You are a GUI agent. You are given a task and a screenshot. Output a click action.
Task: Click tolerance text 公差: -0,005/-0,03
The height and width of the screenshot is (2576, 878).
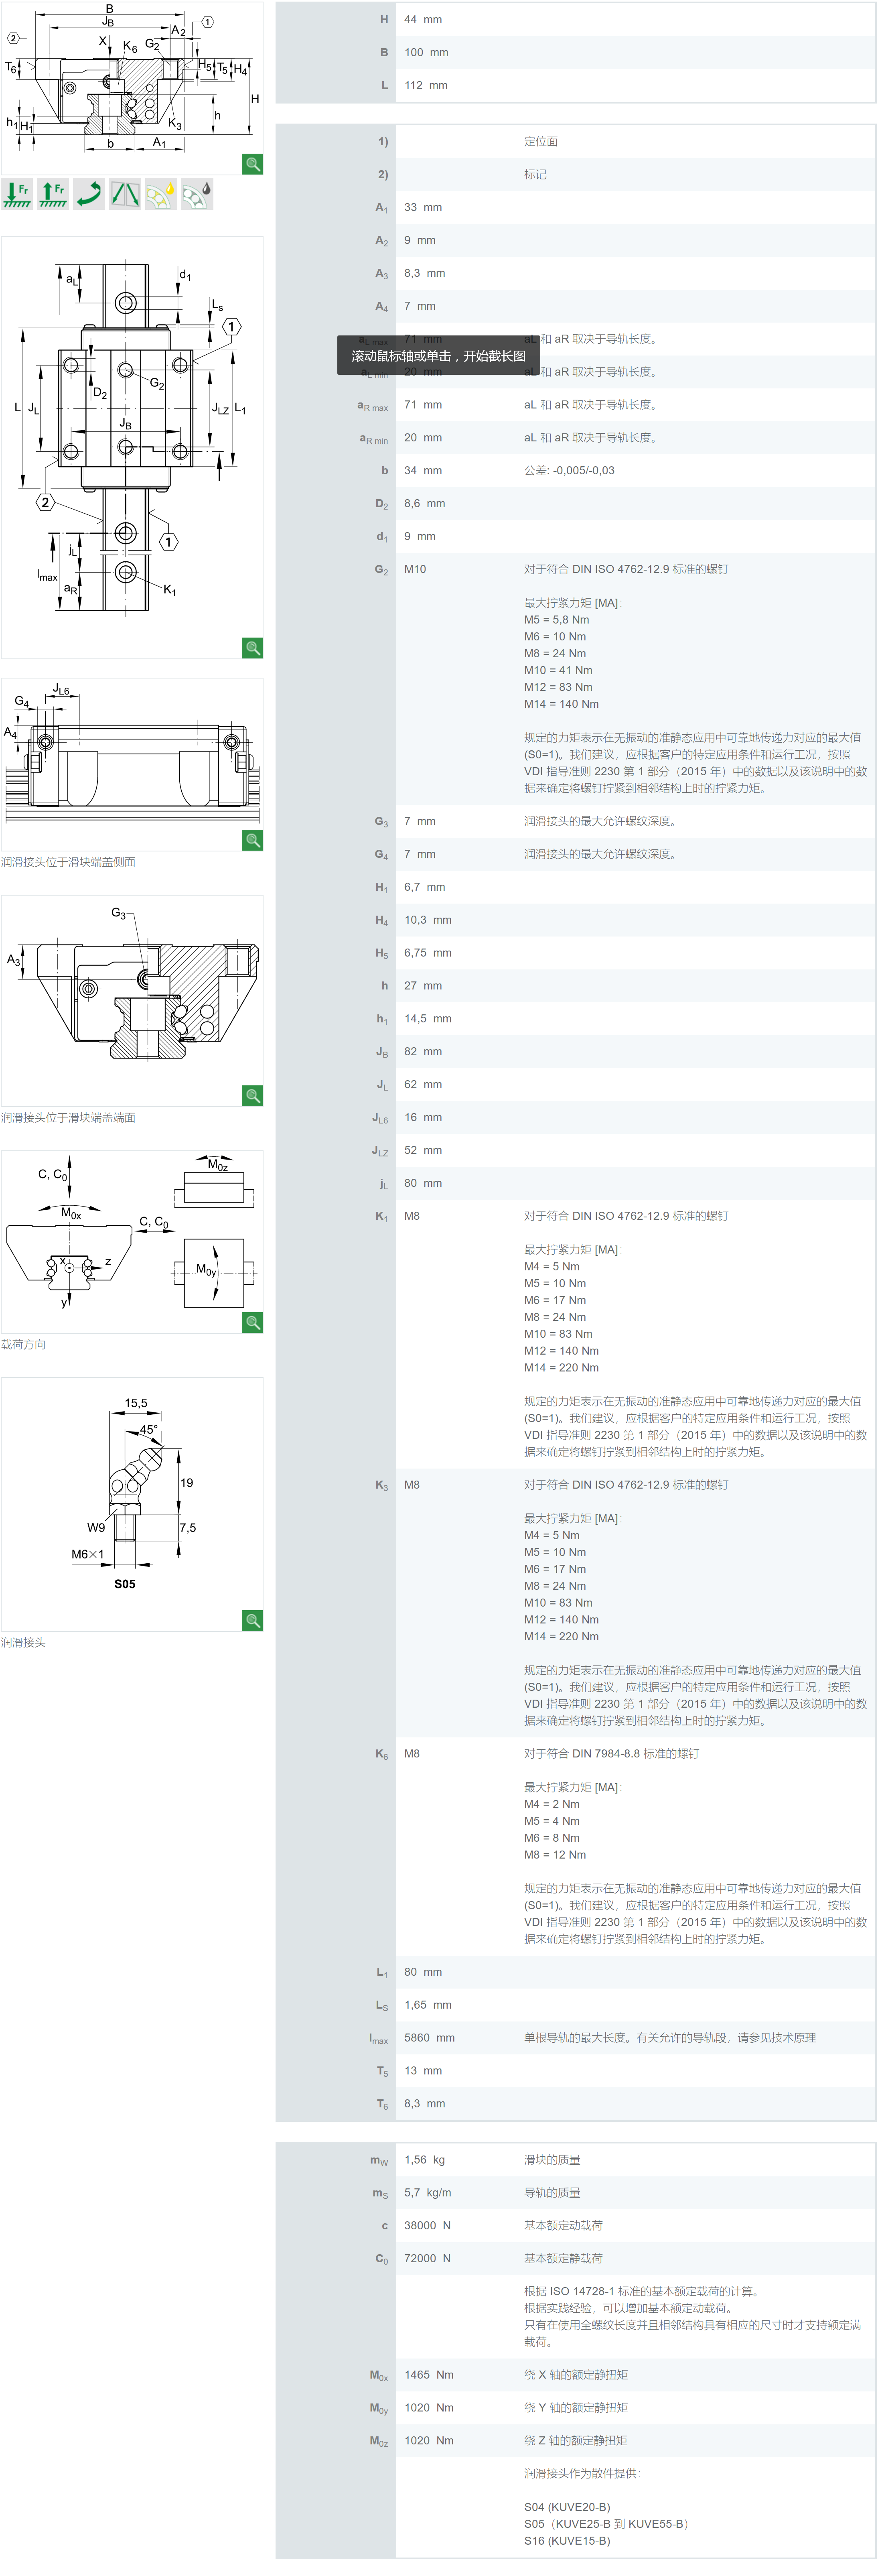569,471
